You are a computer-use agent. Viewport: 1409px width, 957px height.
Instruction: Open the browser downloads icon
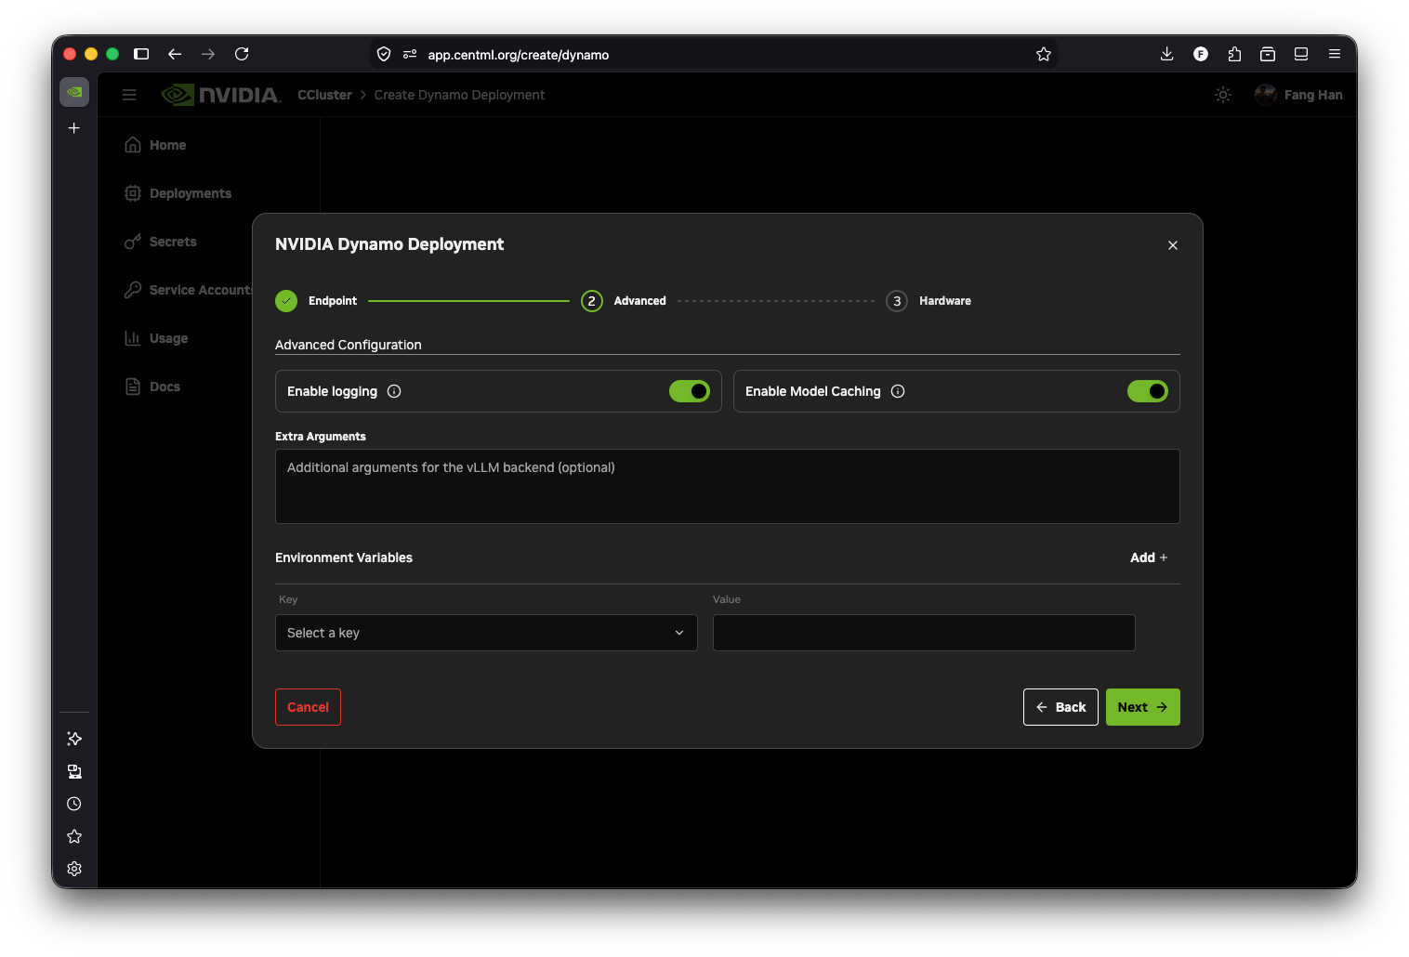click(1166, 54)
